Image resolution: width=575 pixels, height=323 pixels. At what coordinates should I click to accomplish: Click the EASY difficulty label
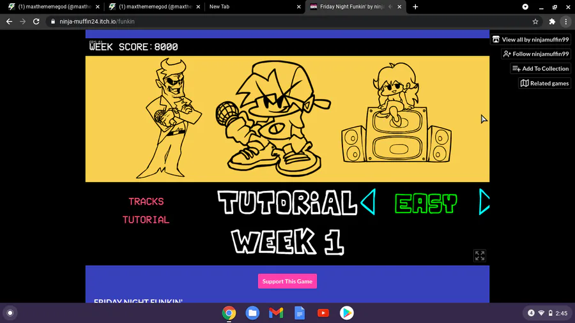click(x=425, y=203)
